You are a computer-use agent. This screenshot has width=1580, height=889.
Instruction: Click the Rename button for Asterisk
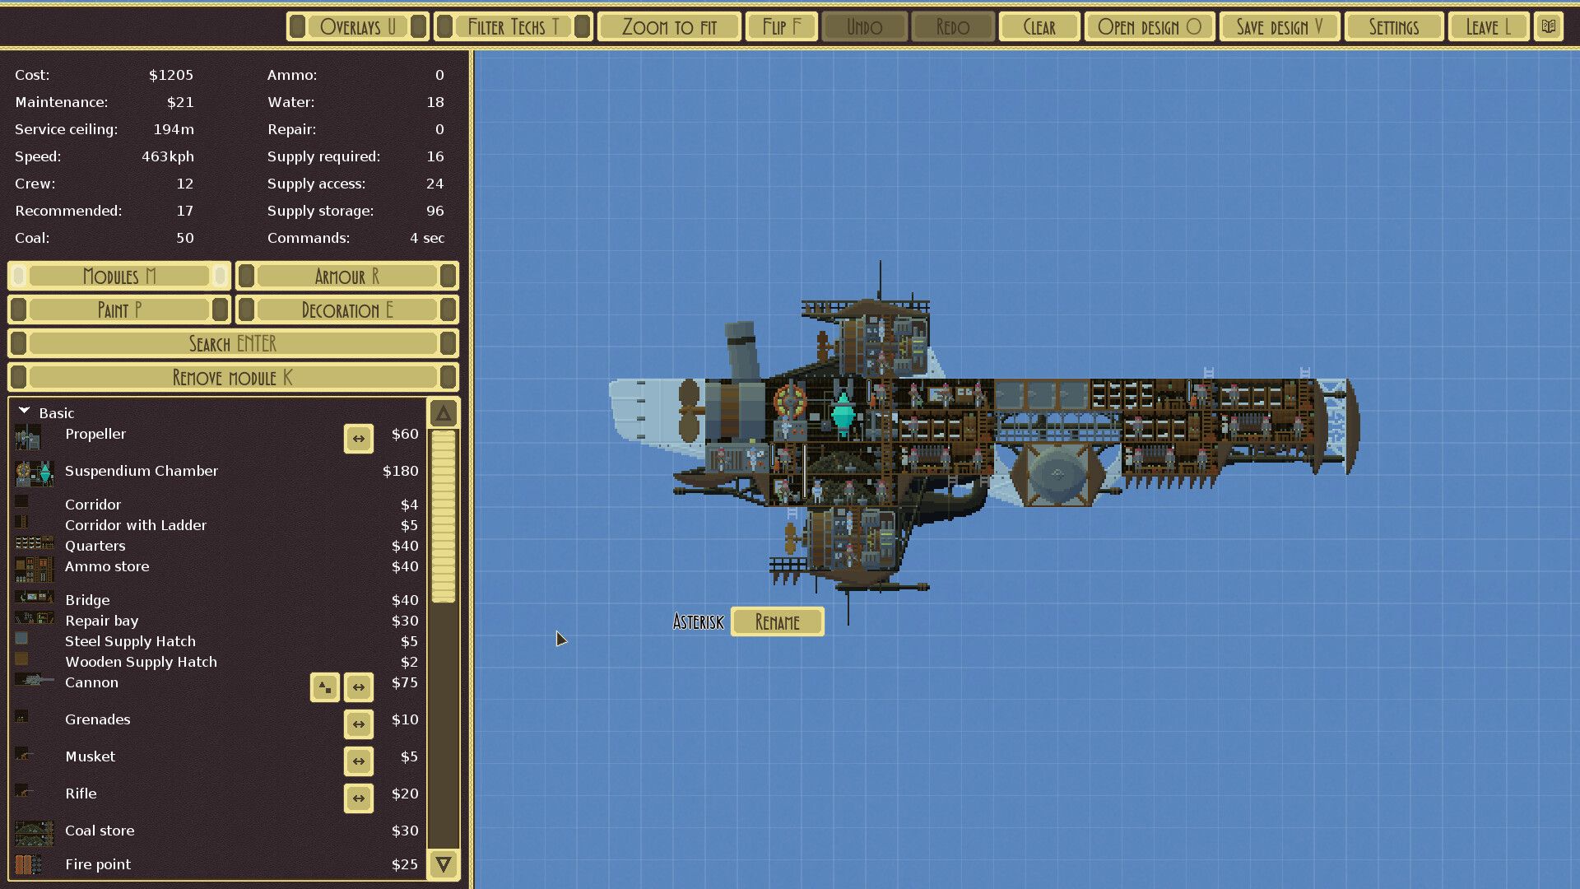click(777, 621)
